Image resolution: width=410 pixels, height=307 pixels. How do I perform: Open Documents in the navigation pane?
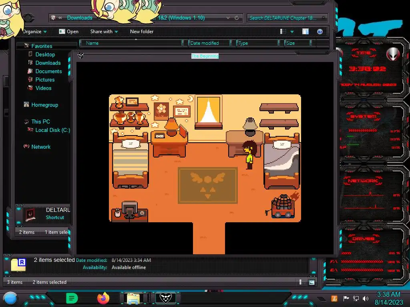pos(48,71)
